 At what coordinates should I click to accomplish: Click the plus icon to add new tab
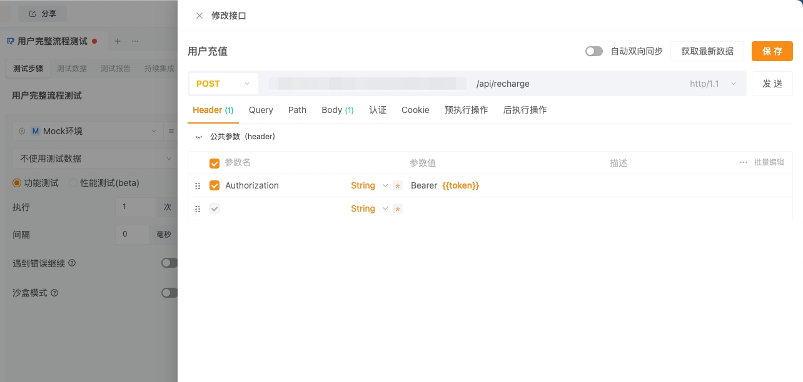pos(117,41)
